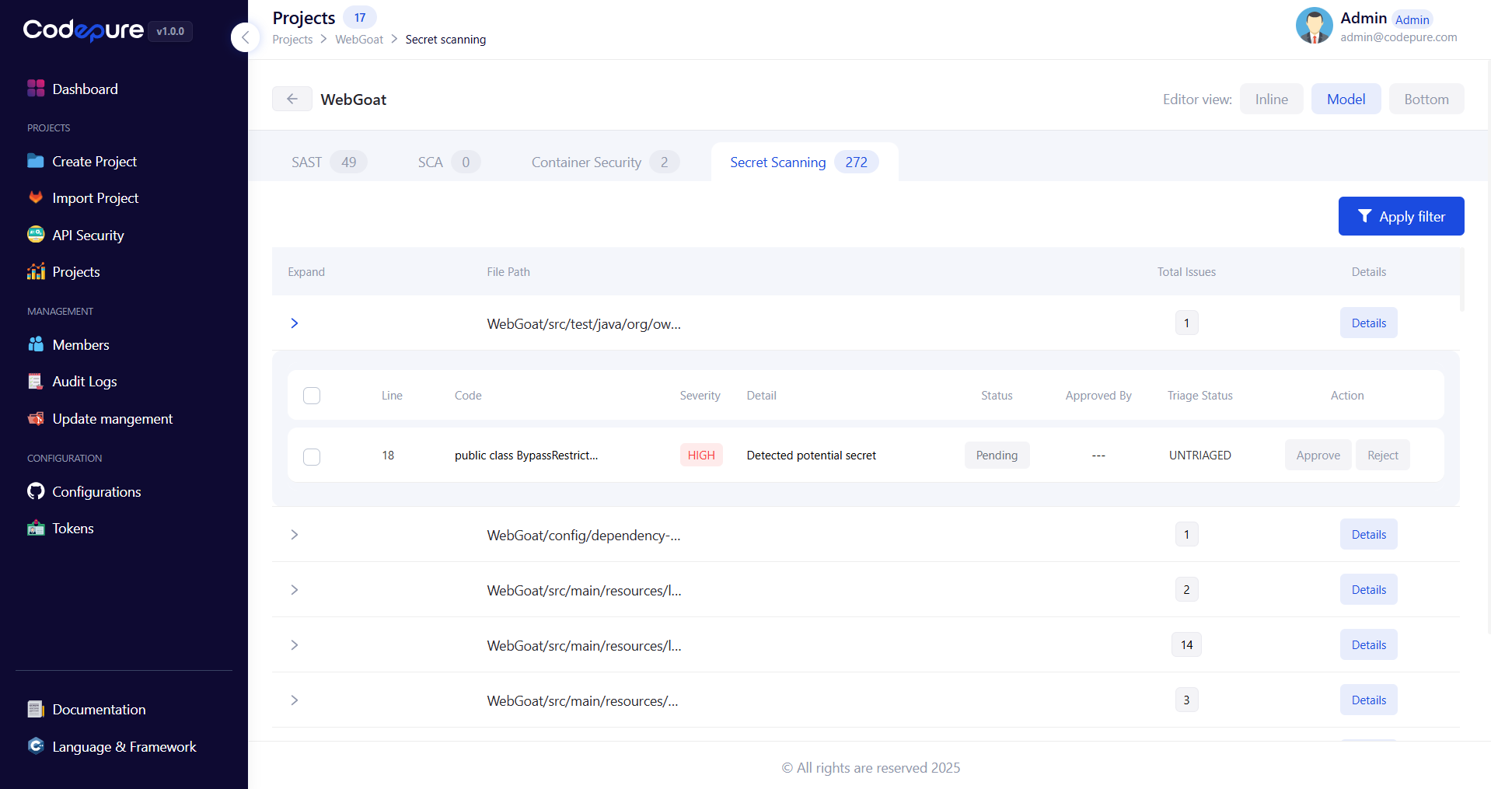Reject the line 18 secret issue

pos(1382,455)
